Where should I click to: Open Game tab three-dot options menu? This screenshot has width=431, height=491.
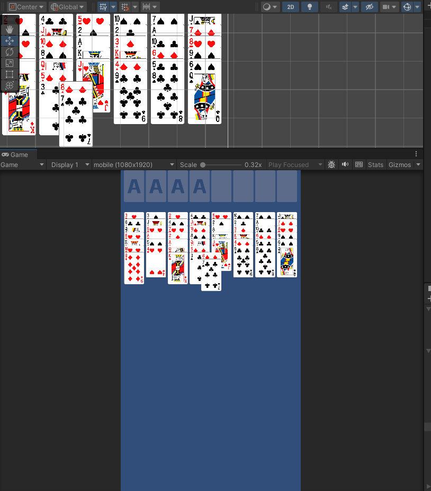[x=416, y=154]
